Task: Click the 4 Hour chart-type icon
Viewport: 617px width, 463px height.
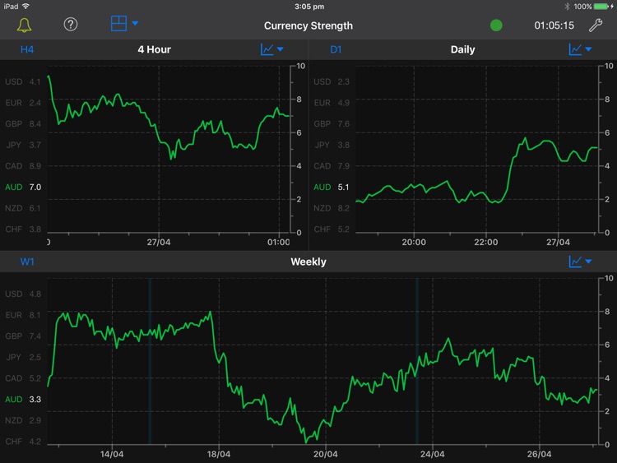Action: pyautogui.click(x=267, y=49)
